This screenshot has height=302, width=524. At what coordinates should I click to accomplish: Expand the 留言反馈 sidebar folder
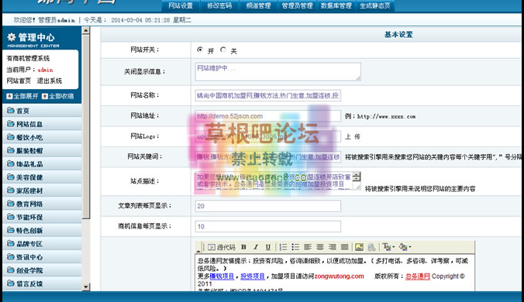pyautogui.click(x=42, y=284)
